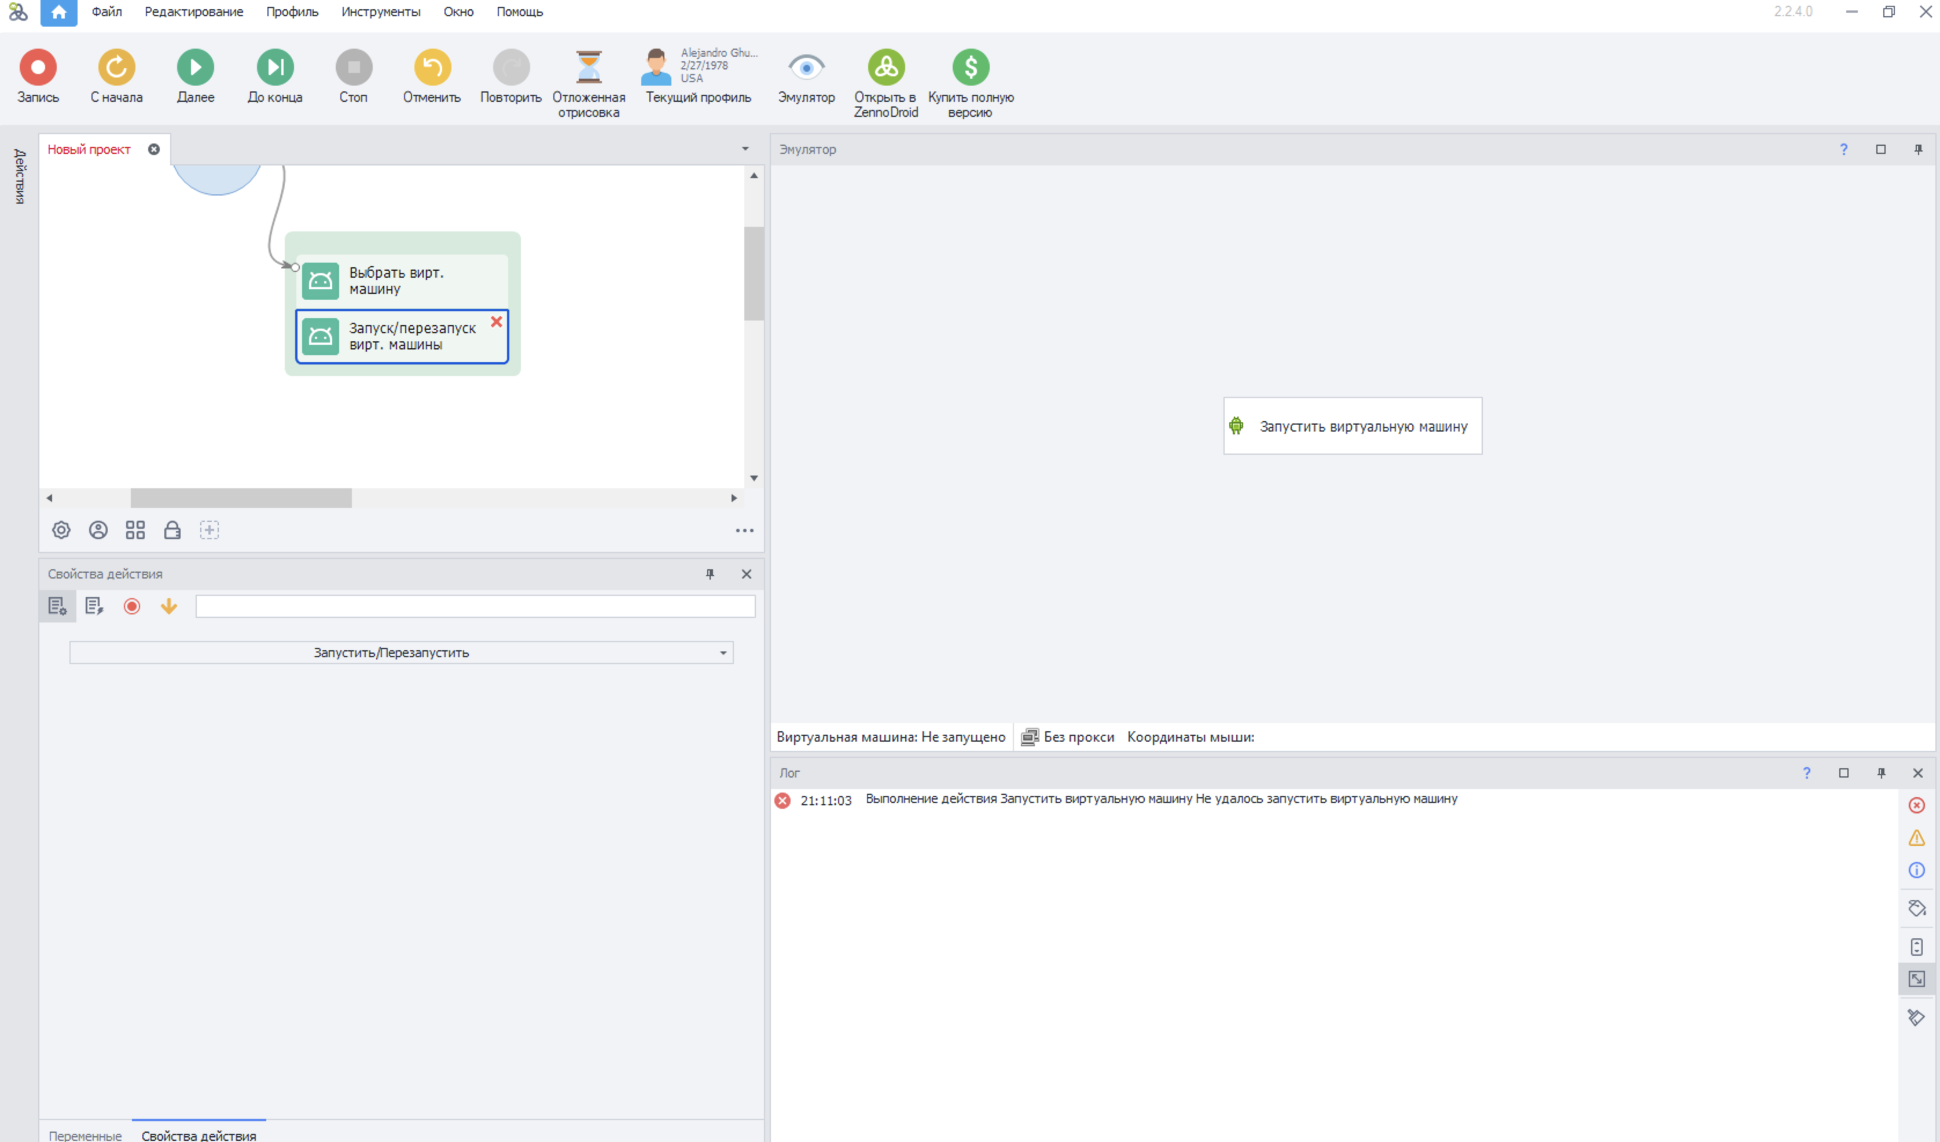
Task: Click the horizontal scrollbar under project canvas
Action: pyautogui.click(x=241, y=499)
